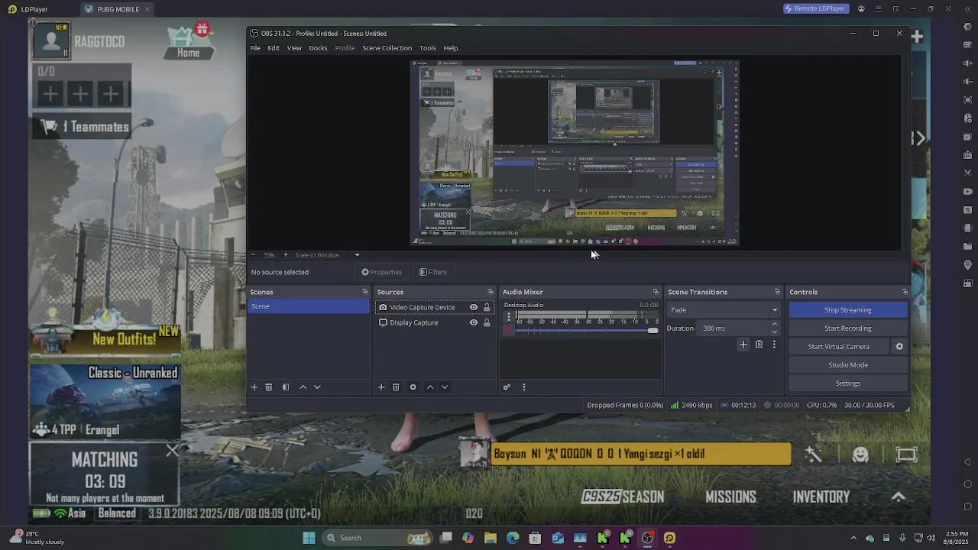Click Start Recording button
978x550 pixels.
point(848,328)
